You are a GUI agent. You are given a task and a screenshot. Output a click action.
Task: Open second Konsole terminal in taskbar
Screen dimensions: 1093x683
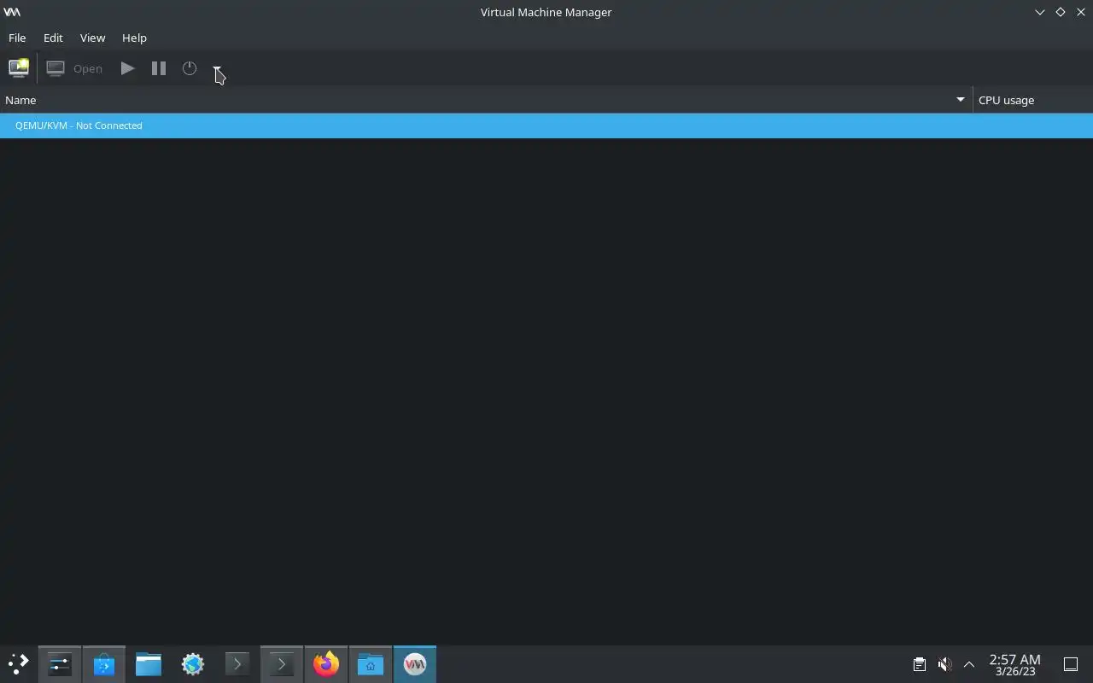click(282, 664)
